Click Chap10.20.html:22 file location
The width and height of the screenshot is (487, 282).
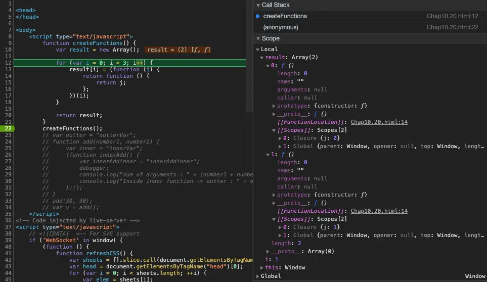click(452, 27)
